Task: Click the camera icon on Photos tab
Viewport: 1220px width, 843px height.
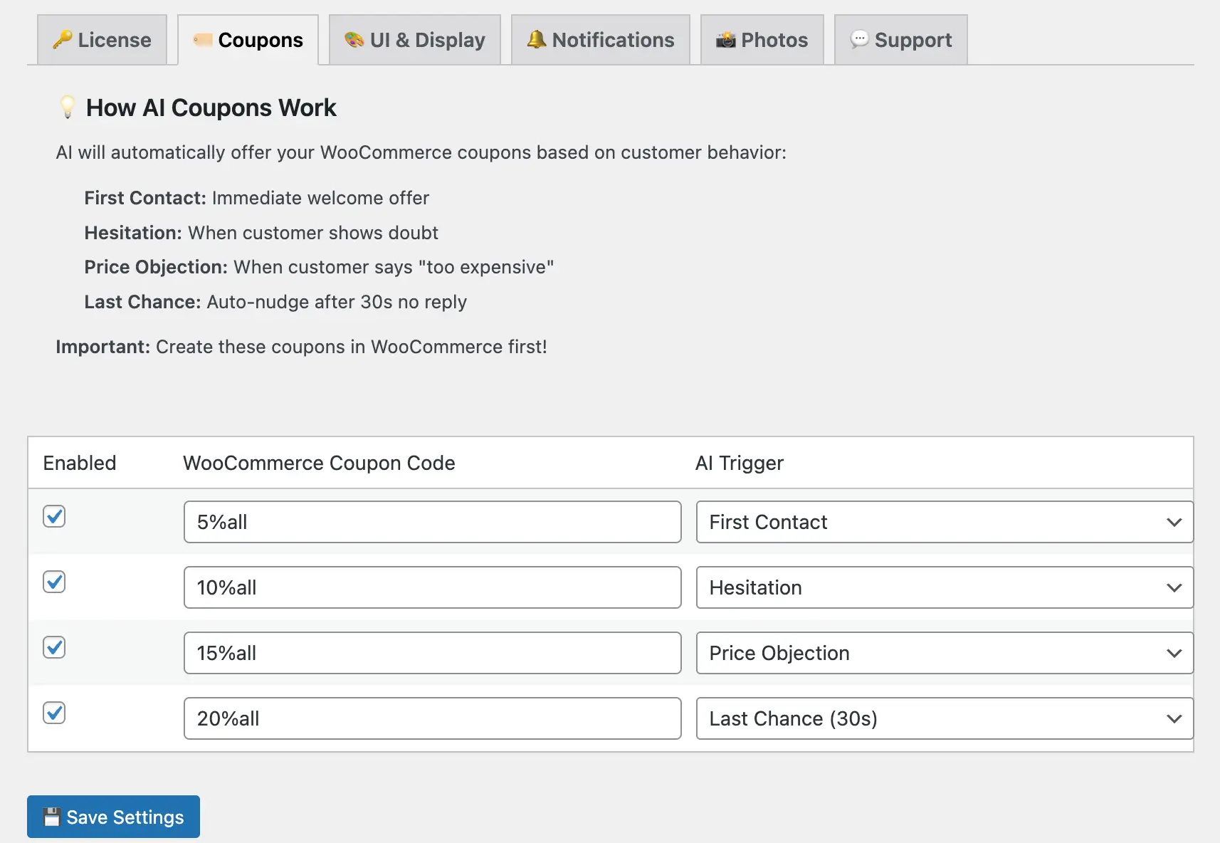Action: point(726,40)
